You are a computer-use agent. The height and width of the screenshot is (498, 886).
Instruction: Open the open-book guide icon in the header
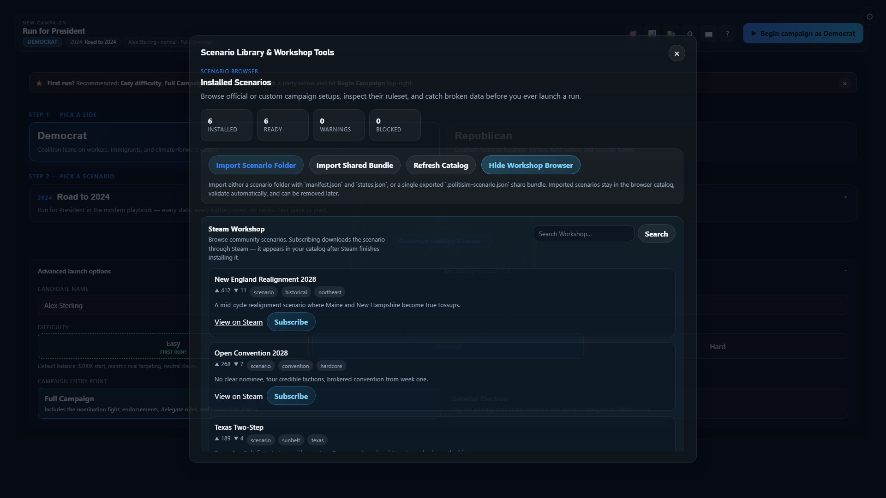tap(709, 34)
